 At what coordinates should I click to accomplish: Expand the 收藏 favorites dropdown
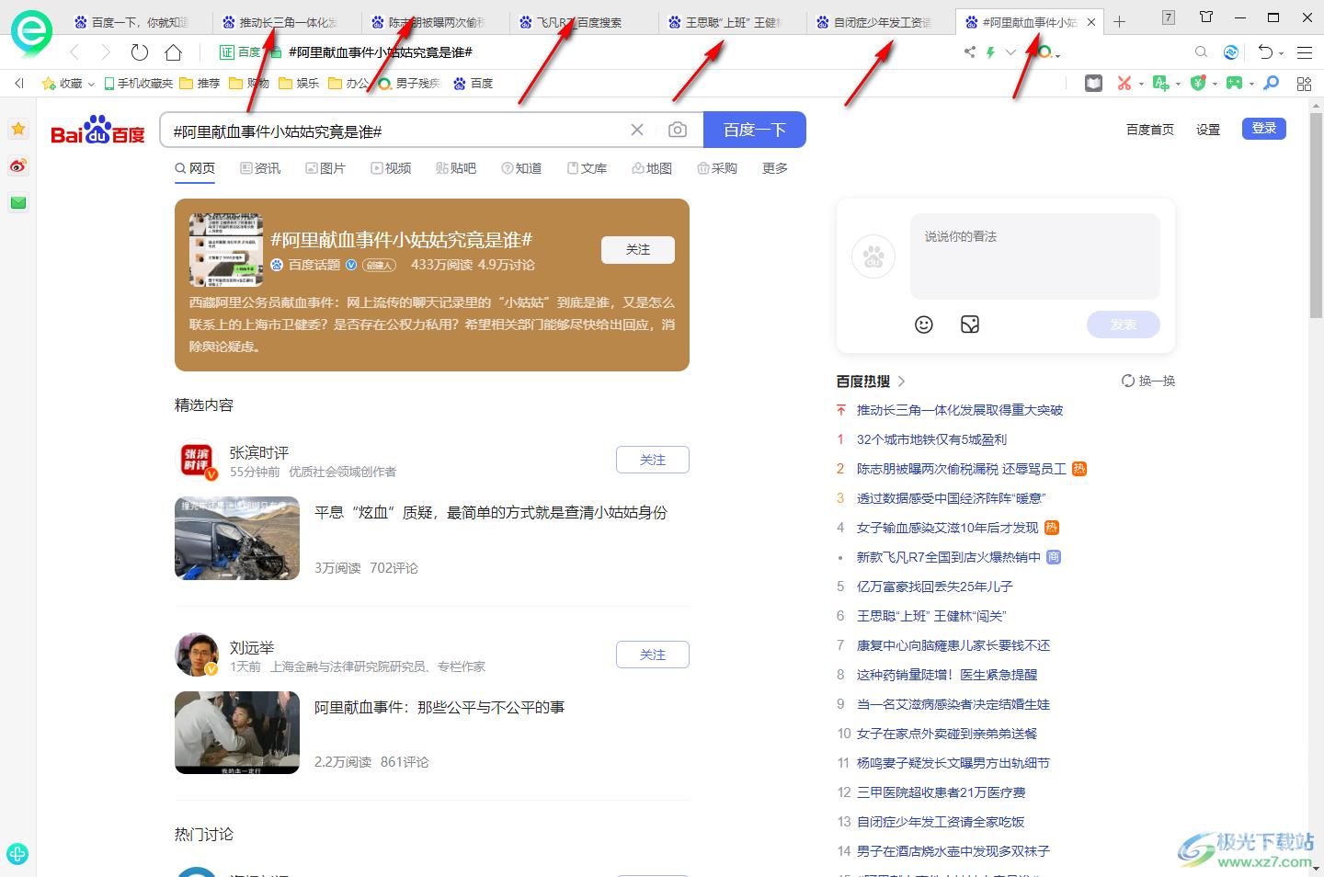pyautogui.click(x=91, y=84)
